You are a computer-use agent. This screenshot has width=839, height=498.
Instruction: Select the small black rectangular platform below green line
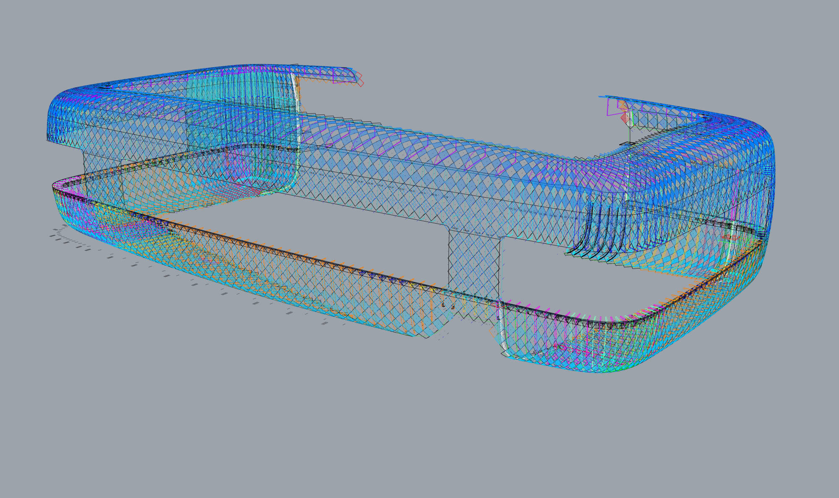pos(627,143)
